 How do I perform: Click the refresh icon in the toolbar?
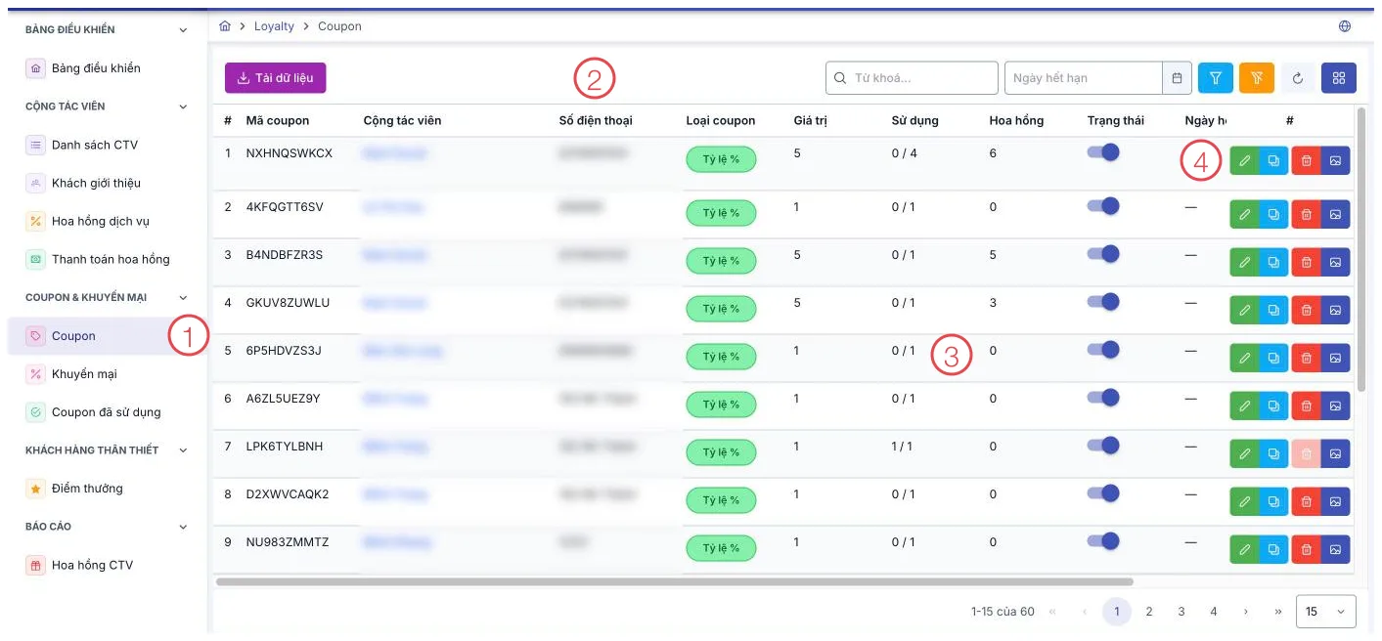pos(1298,78)
